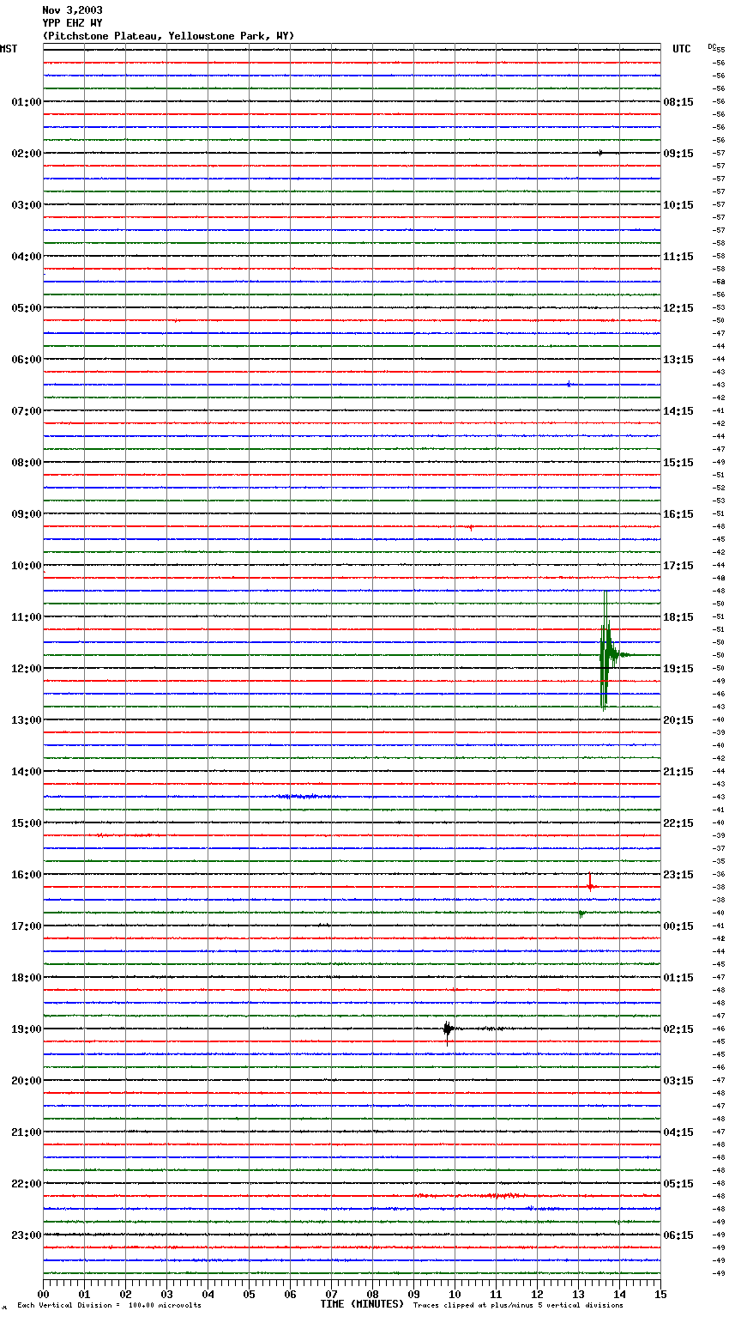Click the 12:00 MST time label
The height and width of the screenshot is (1317, 729).
(x=27, y=669)
